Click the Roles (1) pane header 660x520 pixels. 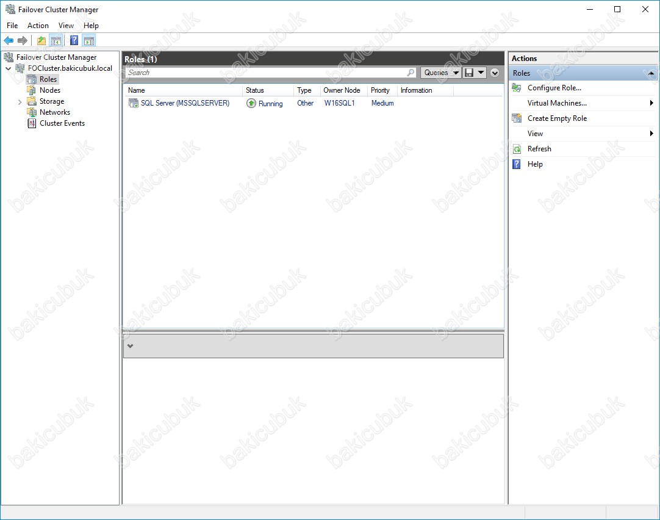(x=313, y=59)
